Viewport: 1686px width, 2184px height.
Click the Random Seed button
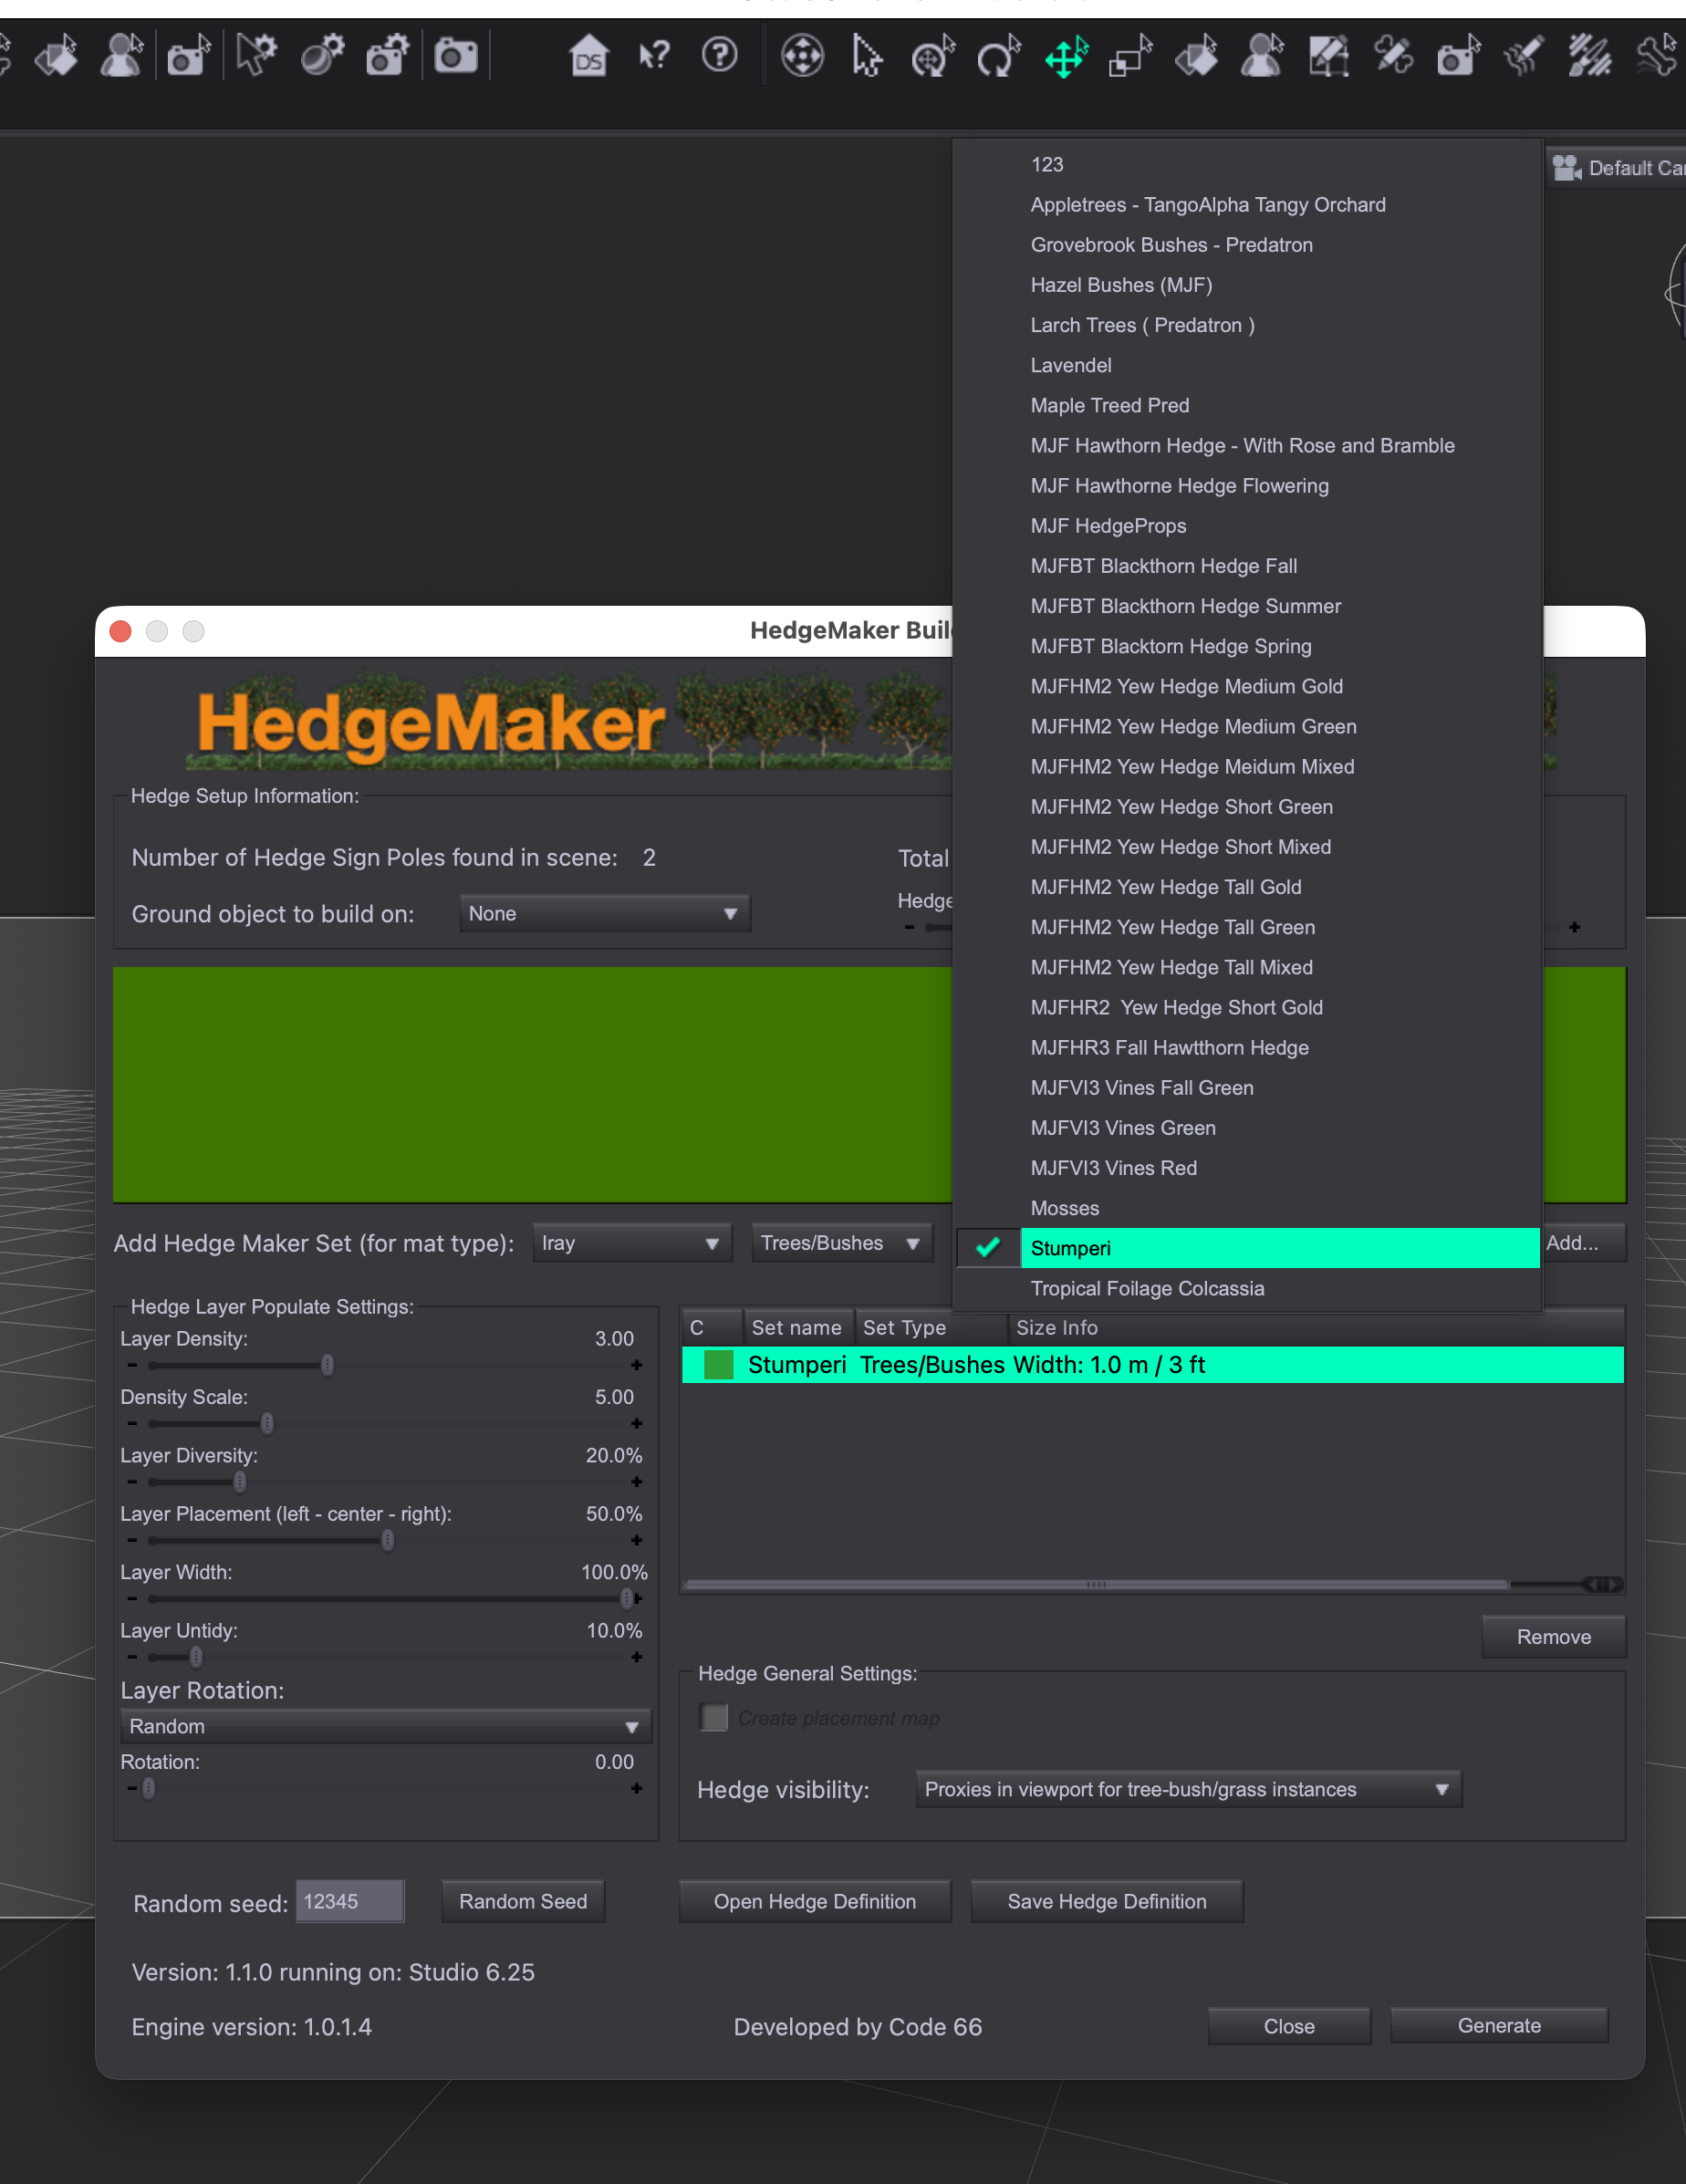[x=523, y=1901]
